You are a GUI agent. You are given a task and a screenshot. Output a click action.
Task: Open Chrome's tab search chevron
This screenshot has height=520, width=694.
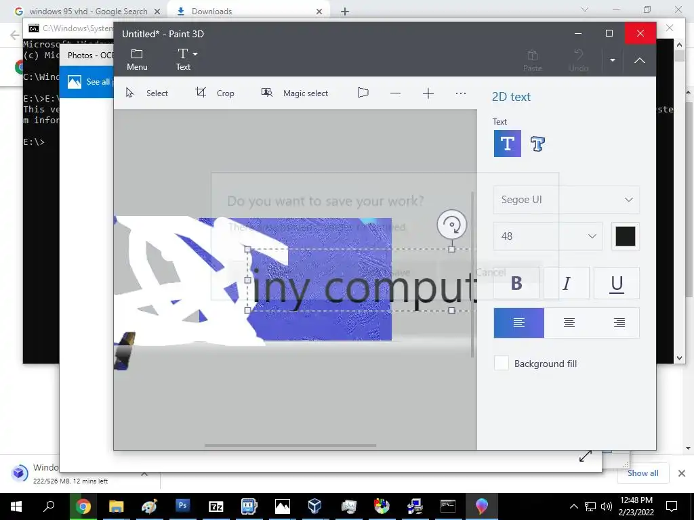coord(585,9)
